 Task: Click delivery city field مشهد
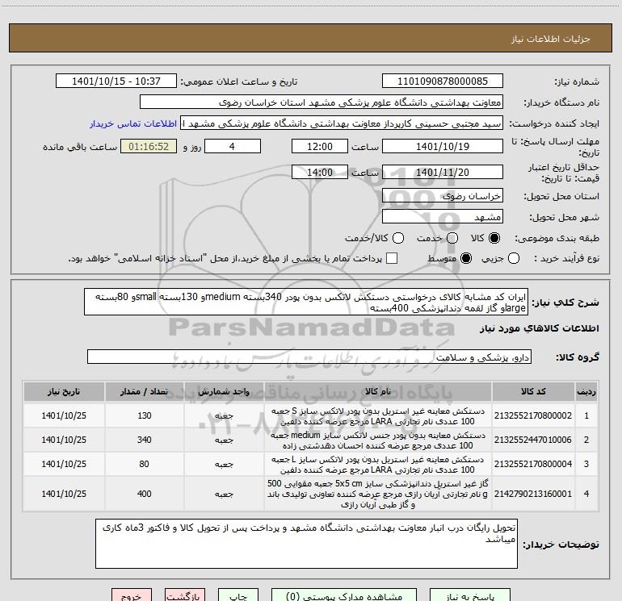pos(443,217)
